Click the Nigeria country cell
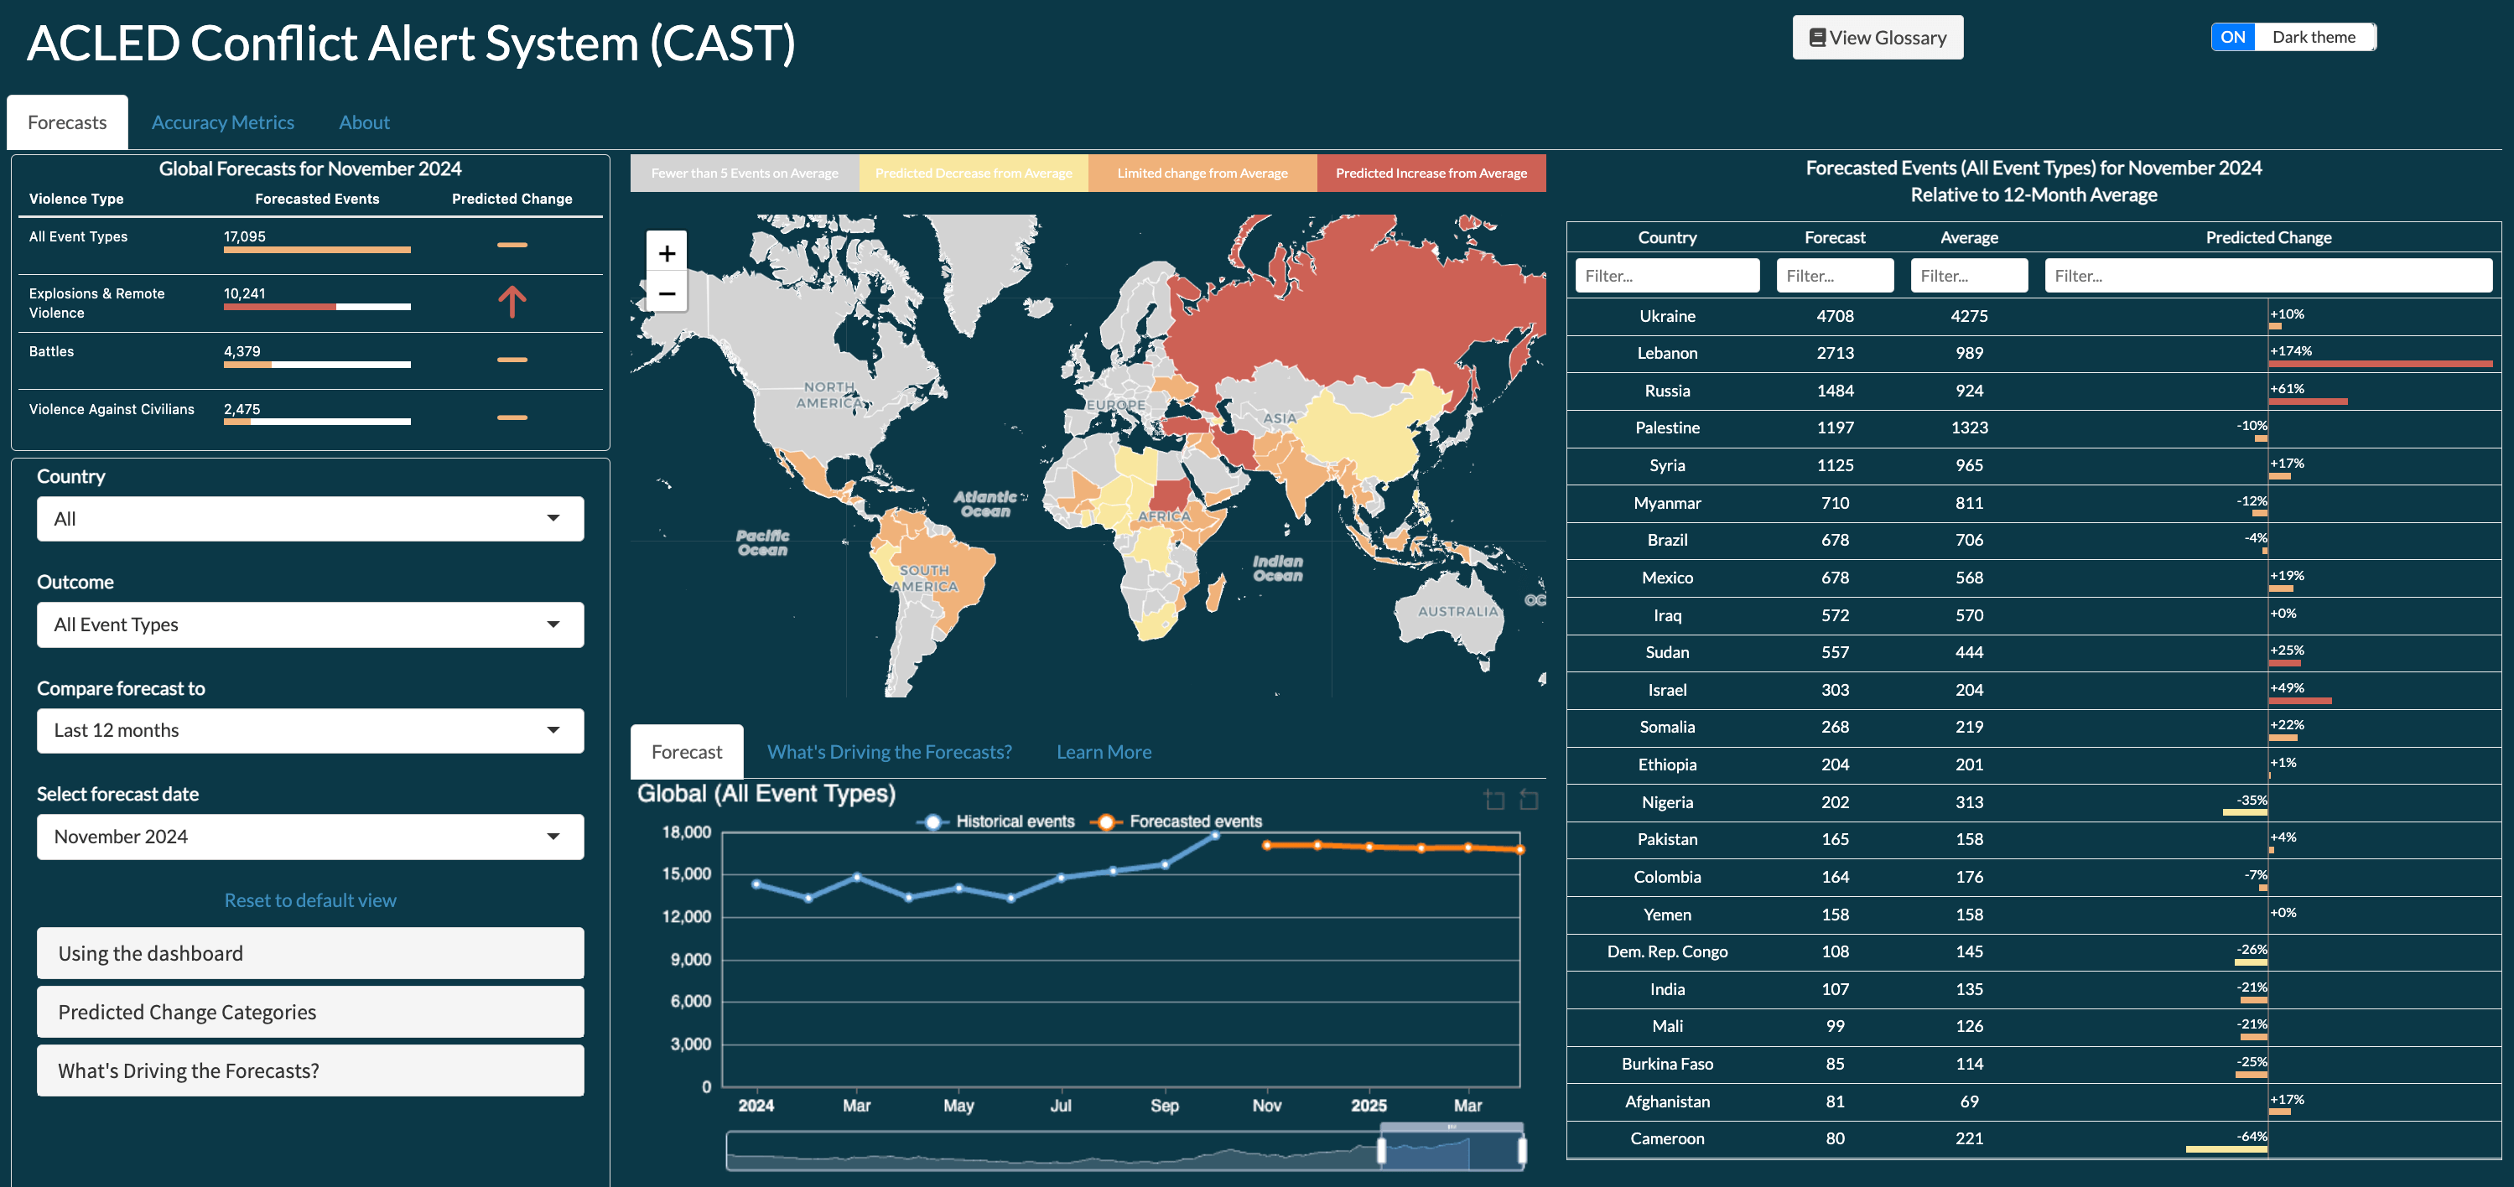Image resolution: width=2514 pixels, height=1187 pixels. tap(1667, 801)
